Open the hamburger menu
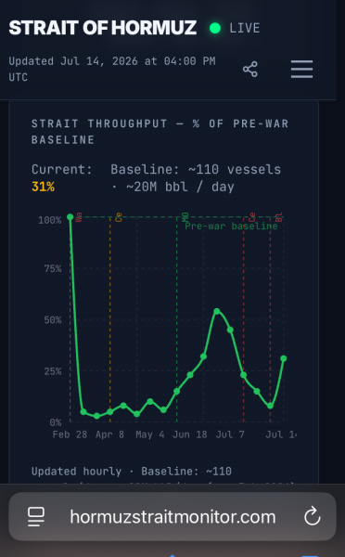345x557 pixels. [301, 69]
